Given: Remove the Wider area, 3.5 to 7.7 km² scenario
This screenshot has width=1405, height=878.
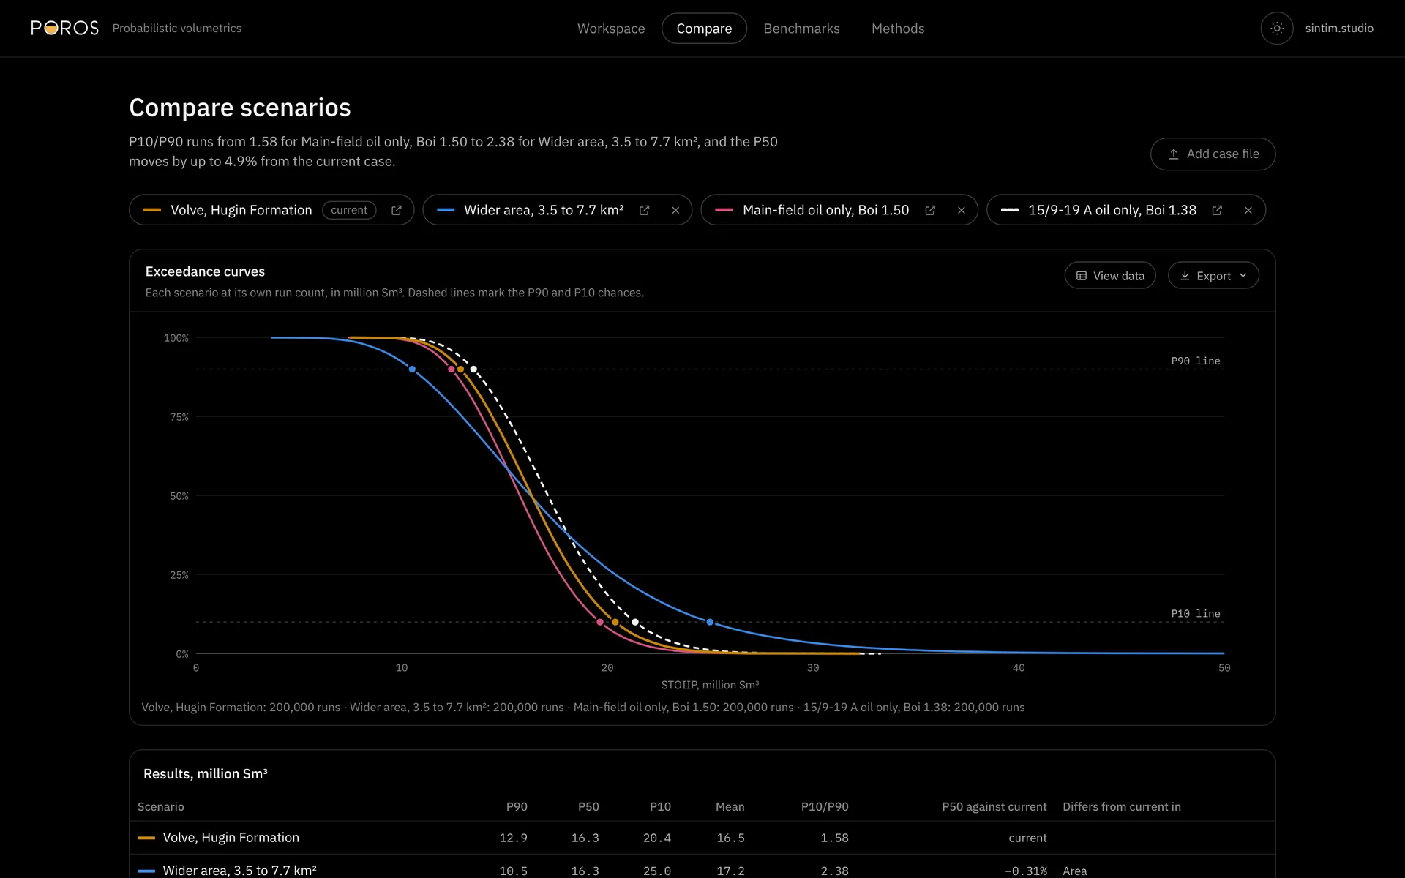Looking at the screenshot, I should point(675,210).
